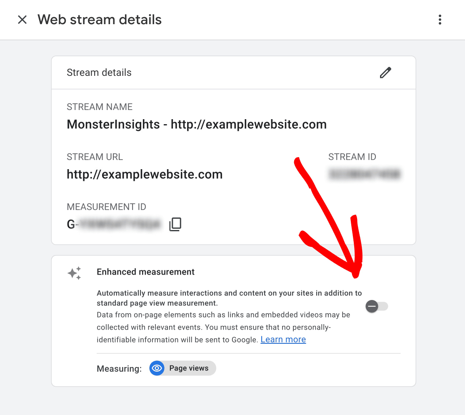Copy the measurement ID with the copy icon
465x415 pixels.
pos(175,225)
